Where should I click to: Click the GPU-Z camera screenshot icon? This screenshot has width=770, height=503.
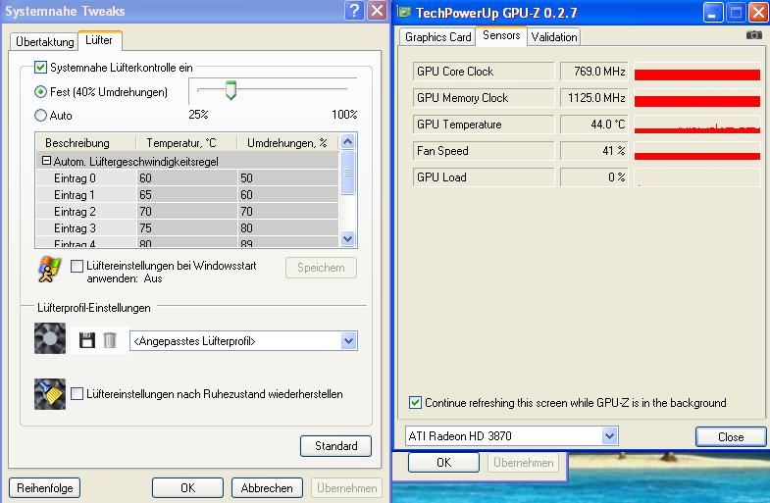tap(753, 35)
